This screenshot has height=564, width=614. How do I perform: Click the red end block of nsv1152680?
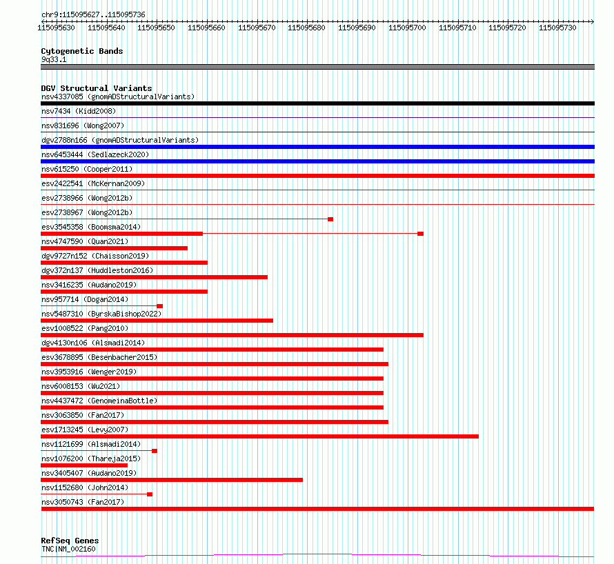click(150, 494)
